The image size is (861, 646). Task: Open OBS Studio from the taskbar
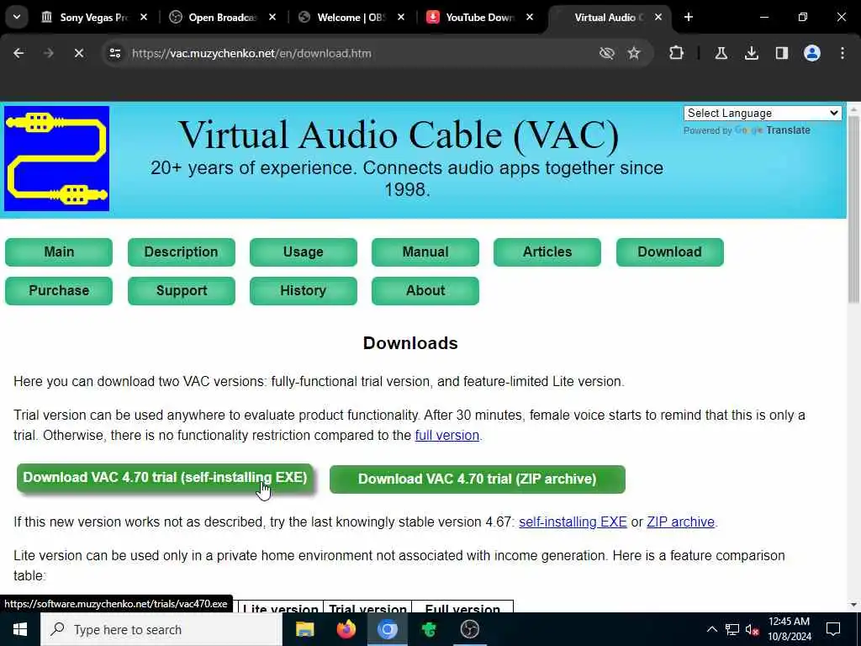pos(470,629)
